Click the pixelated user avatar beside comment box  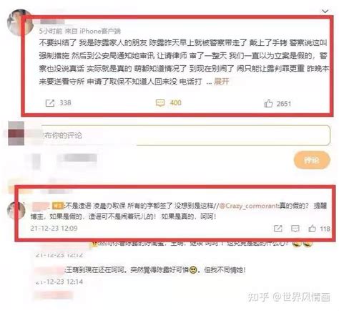[16, 133]
